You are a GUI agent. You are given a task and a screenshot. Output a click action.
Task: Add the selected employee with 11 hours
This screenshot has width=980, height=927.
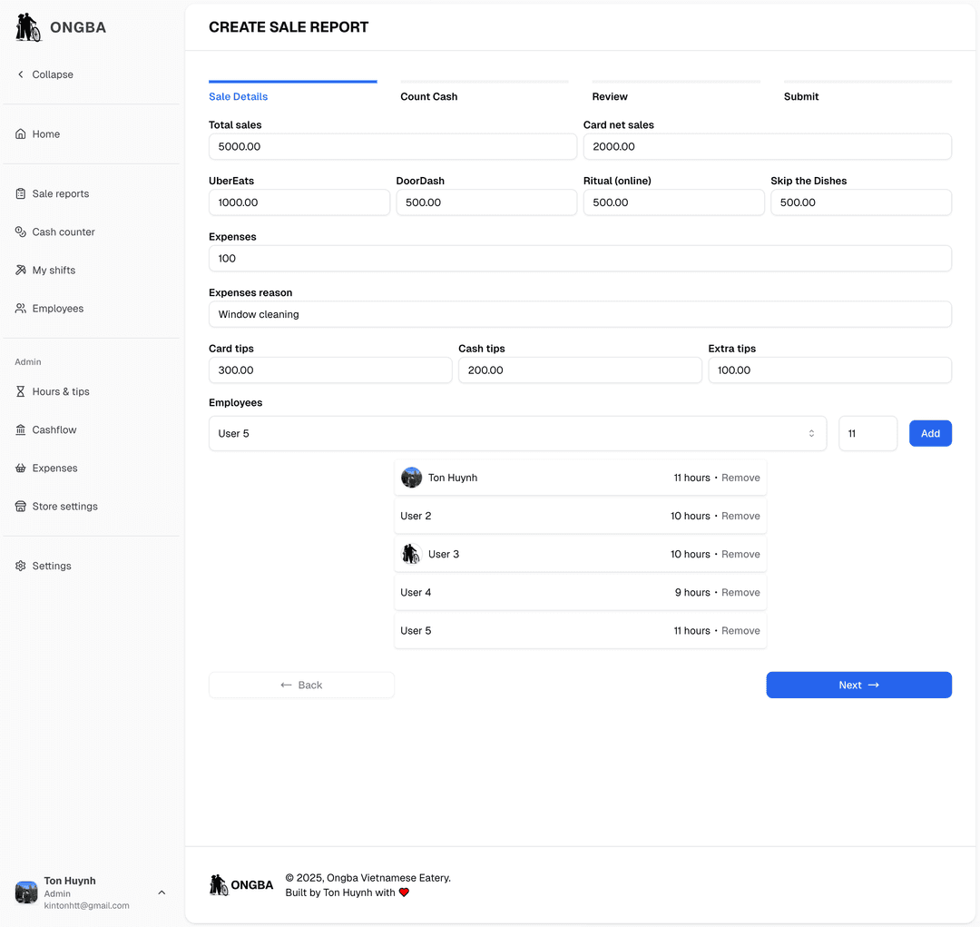[930, 433]
